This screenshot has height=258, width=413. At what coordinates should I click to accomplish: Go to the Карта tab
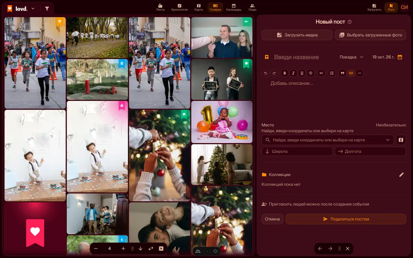coord(198,7)
